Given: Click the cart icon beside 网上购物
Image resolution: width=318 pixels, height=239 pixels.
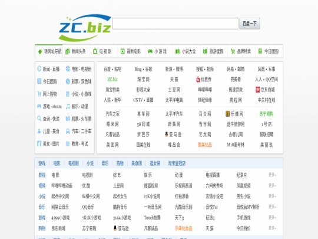Looking at the screenshot, I should point(39,94).
